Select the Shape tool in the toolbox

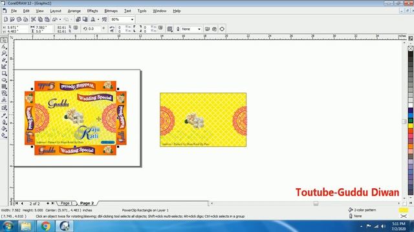[x=4, y=47]
